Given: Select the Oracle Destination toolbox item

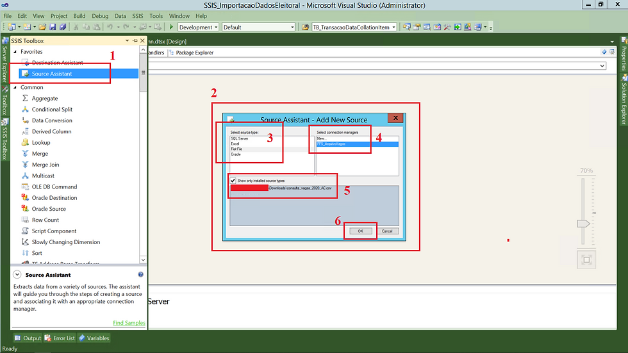Looking at the screenshot, I should 54,198.
